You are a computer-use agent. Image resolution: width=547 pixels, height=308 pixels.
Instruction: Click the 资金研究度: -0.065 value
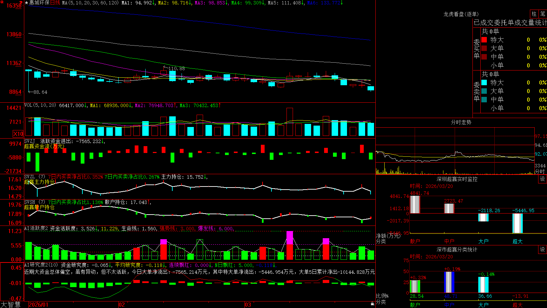tap(85, 265)
